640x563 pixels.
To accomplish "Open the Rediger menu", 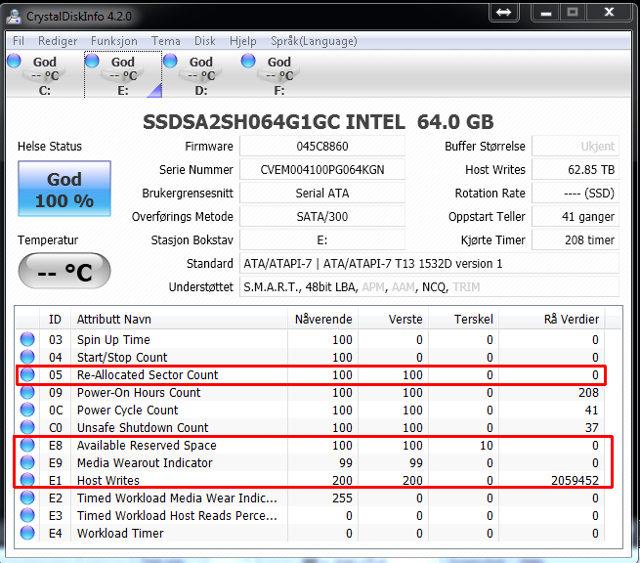I will [x=58, y=41].
